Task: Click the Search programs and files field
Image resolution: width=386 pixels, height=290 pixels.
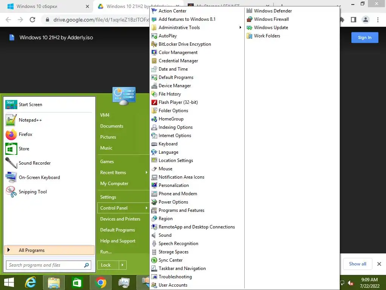Action: coord(49,265)
